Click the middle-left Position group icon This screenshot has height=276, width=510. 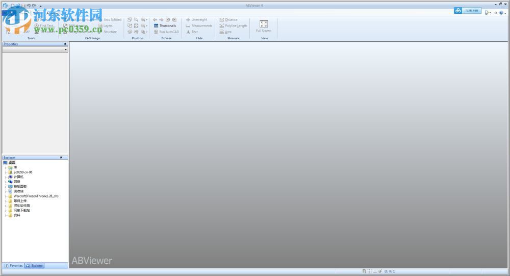pos(130,26)
